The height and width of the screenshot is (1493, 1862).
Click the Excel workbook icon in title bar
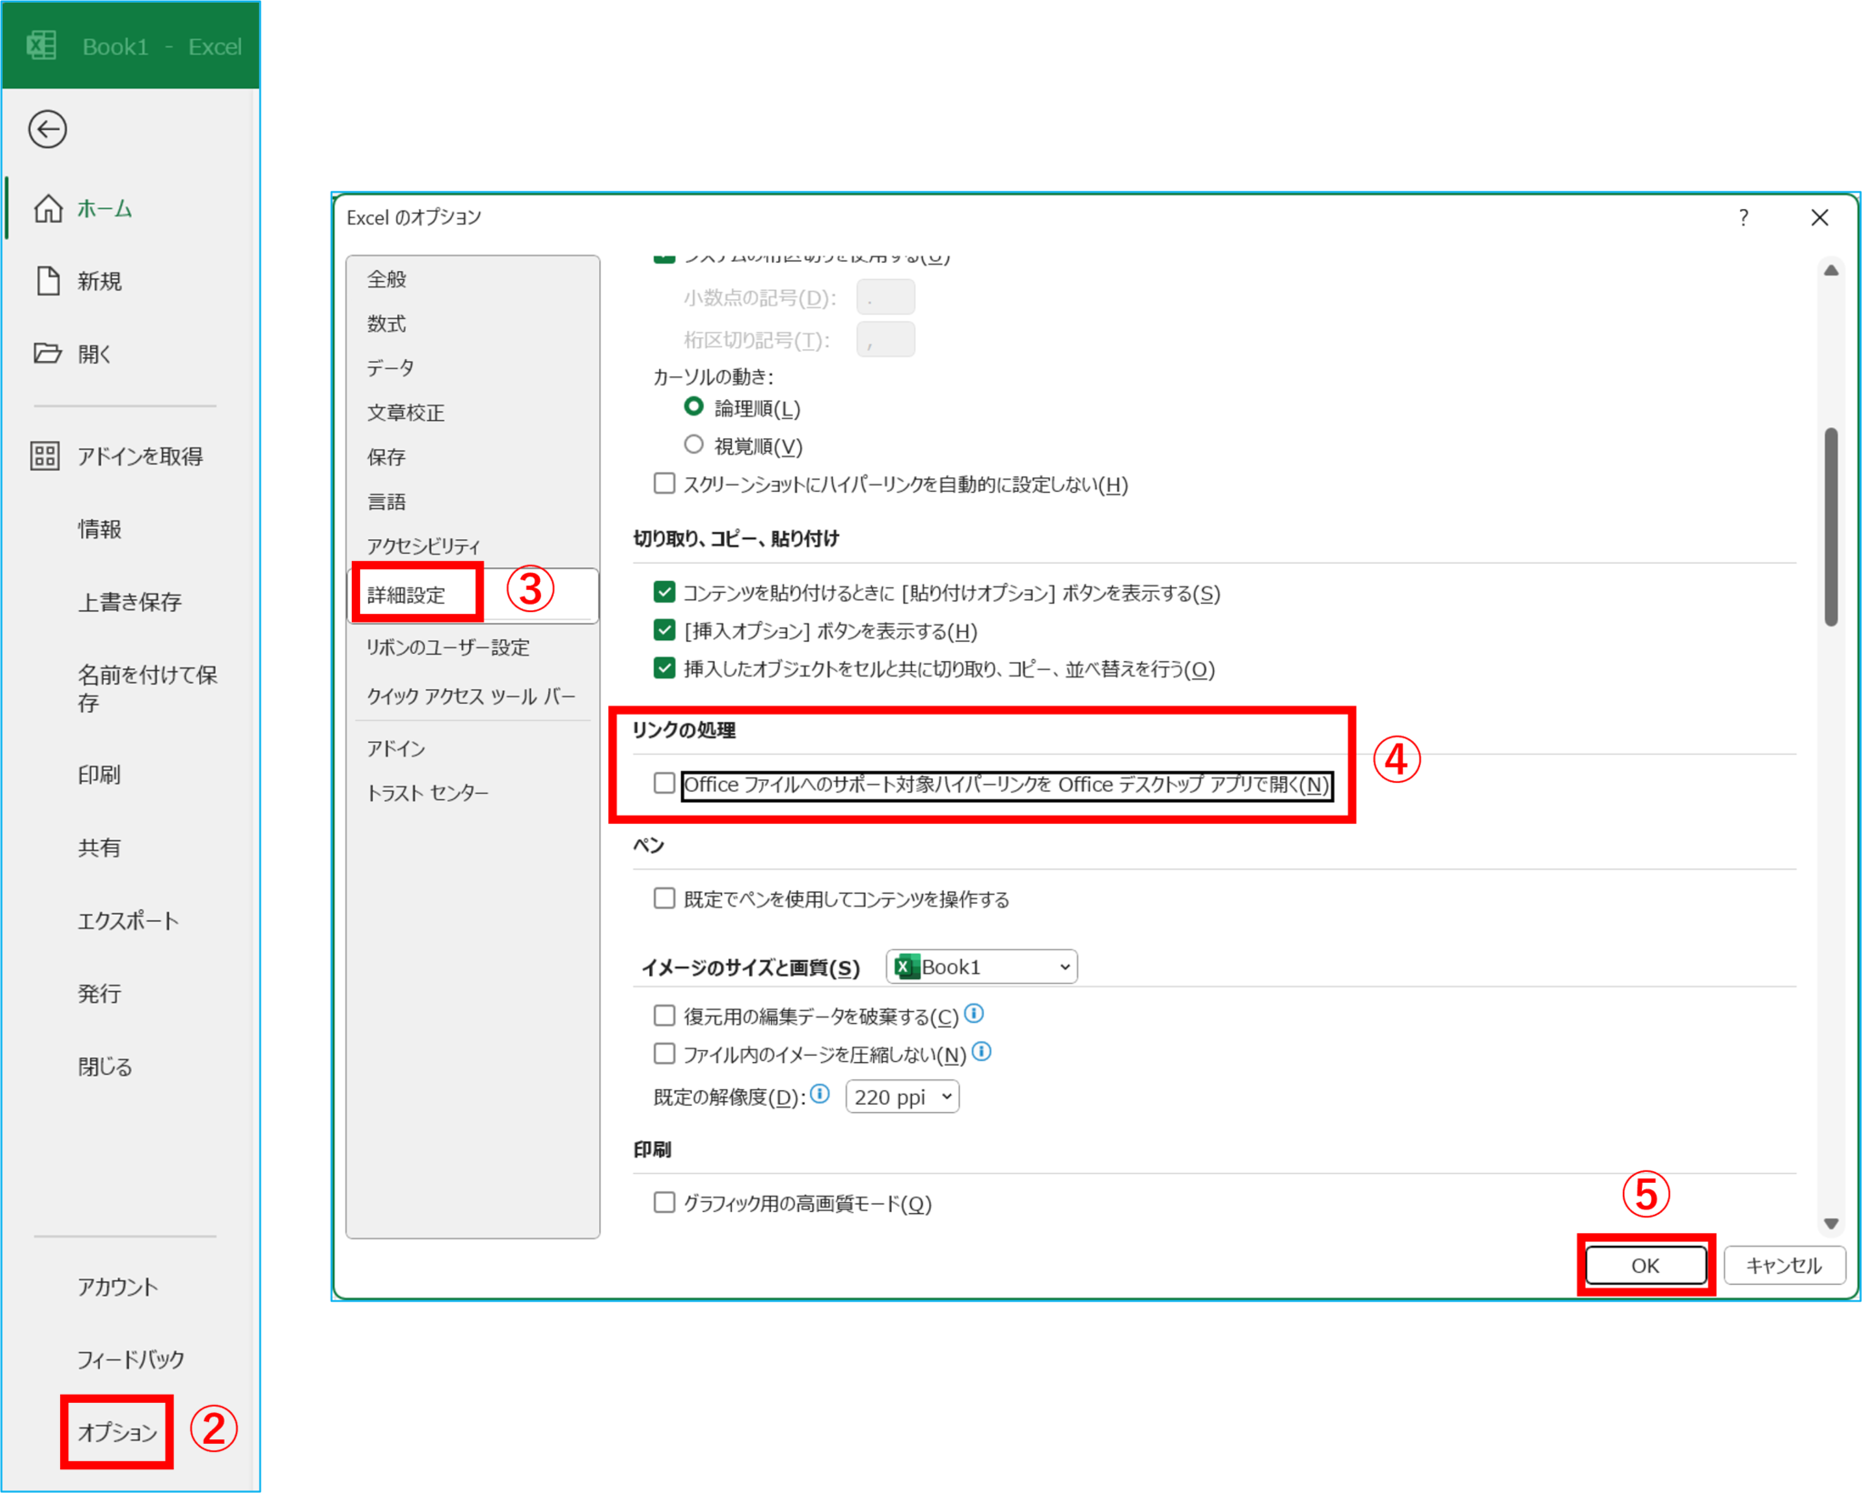click(41, 45)
